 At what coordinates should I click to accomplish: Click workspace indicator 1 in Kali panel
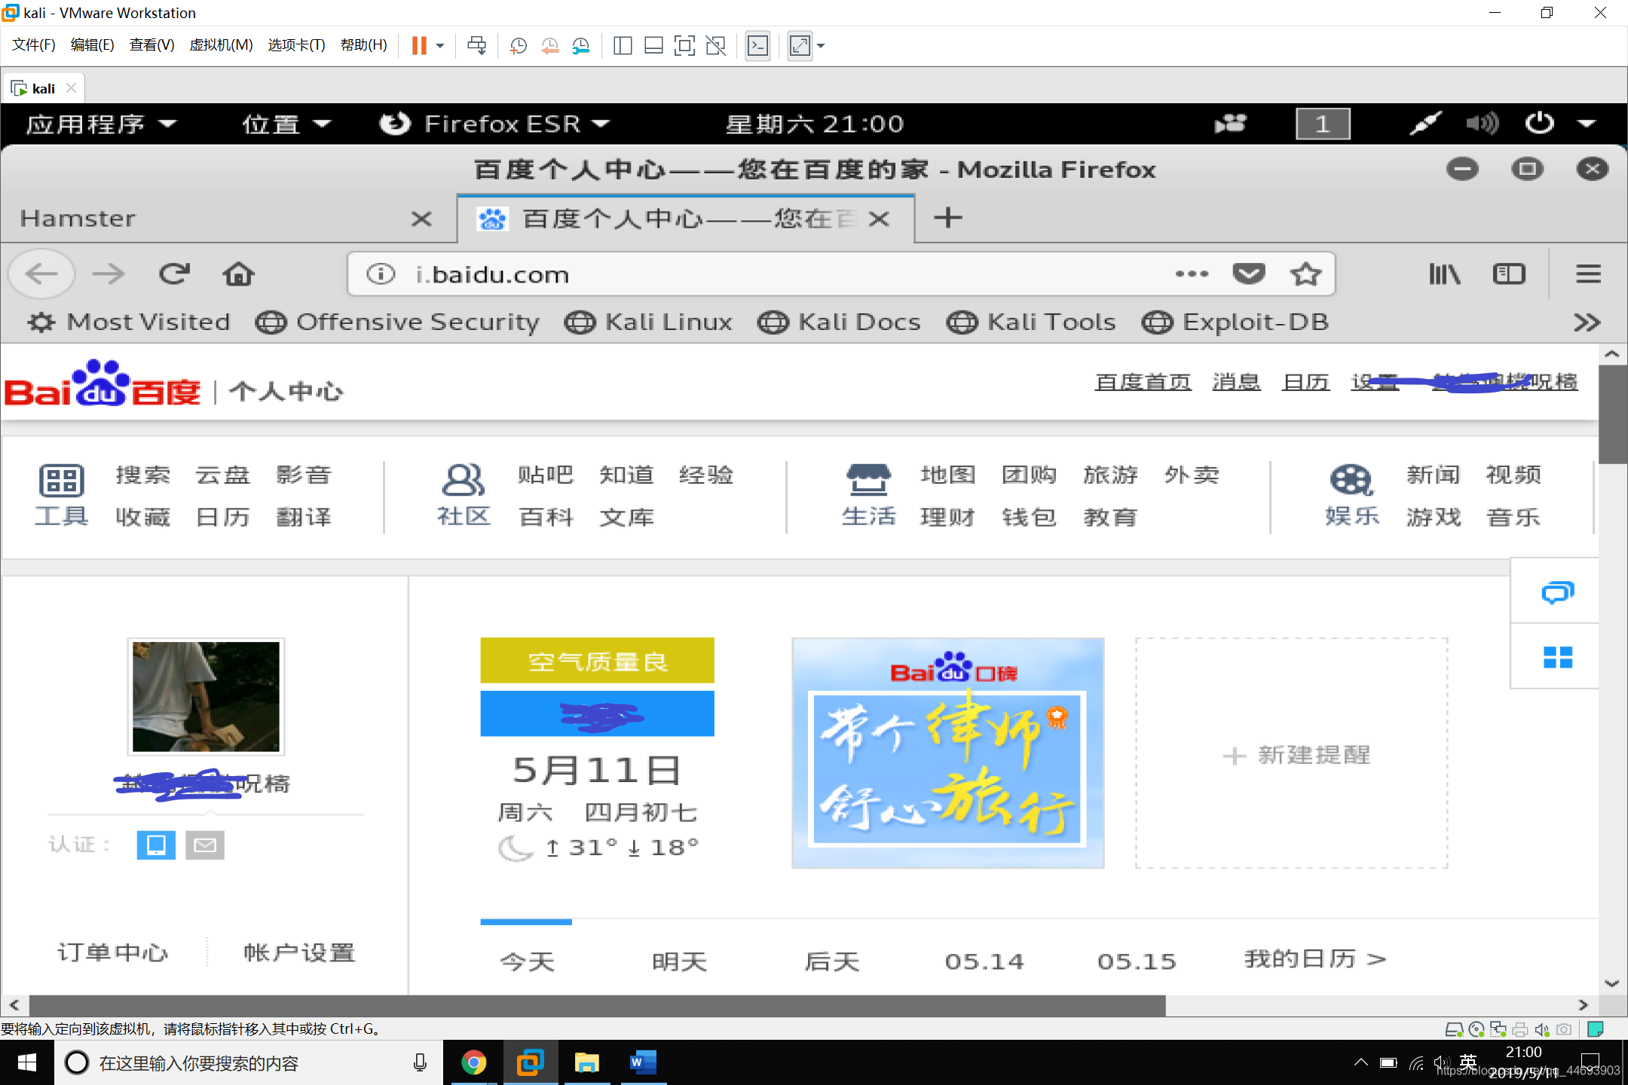tap(1323, 124)
